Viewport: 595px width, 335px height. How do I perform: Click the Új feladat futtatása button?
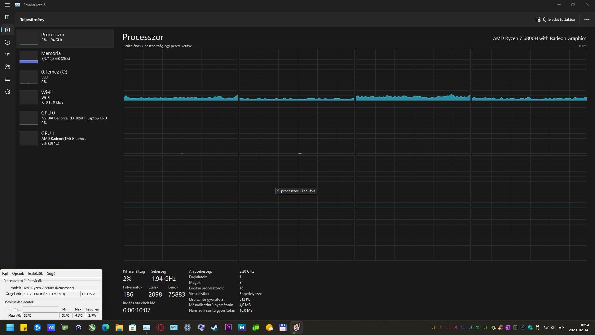coord(555,19)
